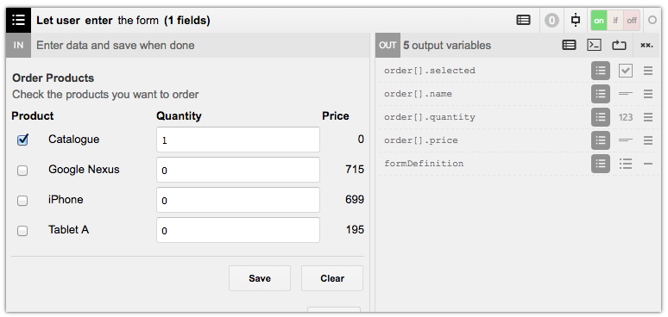The image size is (668, 317).
Task: Click list icon beside order[].selected variable
Action: coord(601,71)
